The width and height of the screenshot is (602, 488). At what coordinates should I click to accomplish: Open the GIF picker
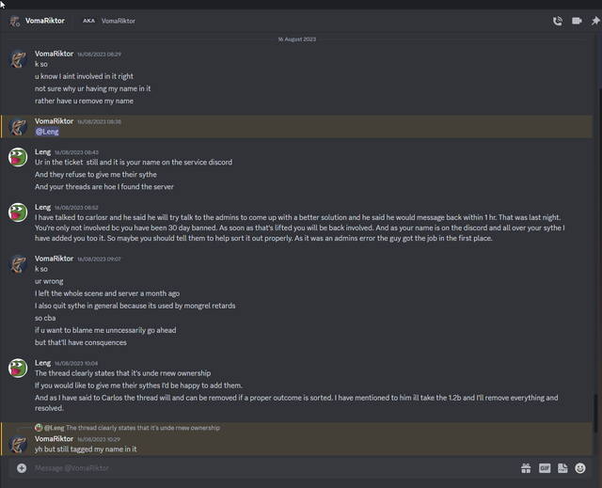click(545, 468)
